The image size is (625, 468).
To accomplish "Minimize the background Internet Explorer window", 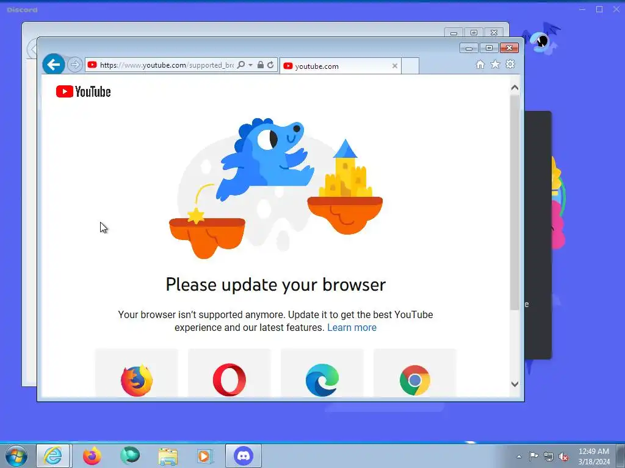I will coord(453,33).
